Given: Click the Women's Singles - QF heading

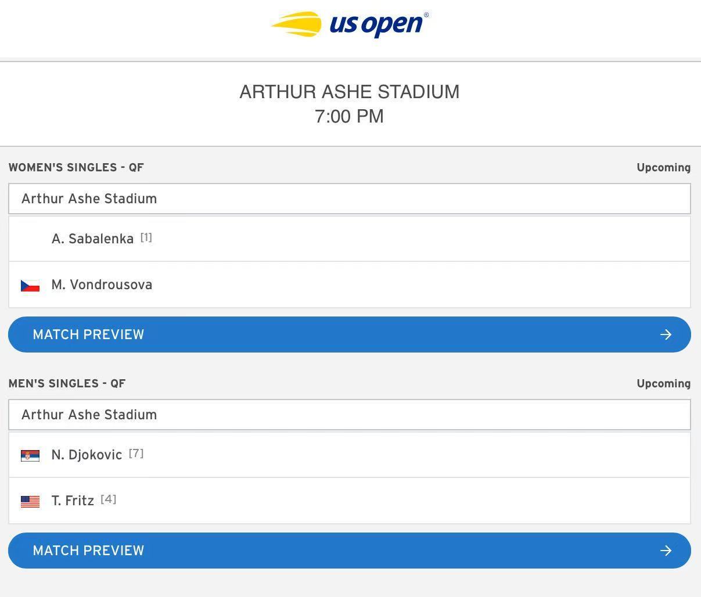Looking at the screenshot, I should tap(76, 168).
